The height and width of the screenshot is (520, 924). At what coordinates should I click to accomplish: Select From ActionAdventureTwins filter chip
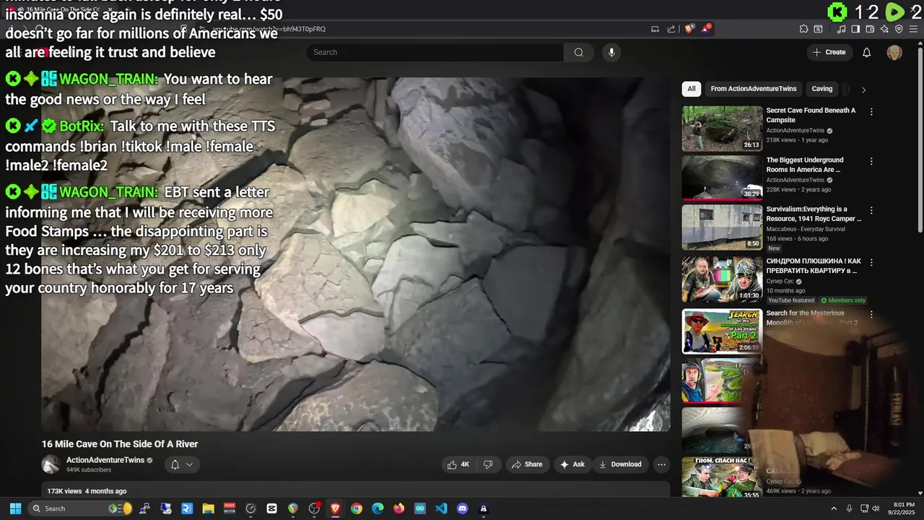(x=754, y=89)
